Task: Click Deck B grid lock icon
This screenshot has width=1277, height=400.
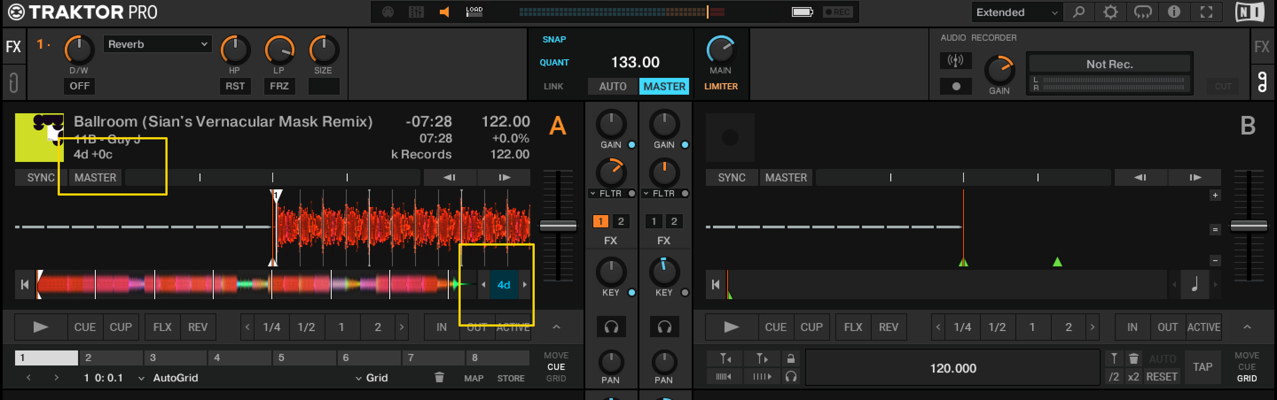Action: coord(791,358)
